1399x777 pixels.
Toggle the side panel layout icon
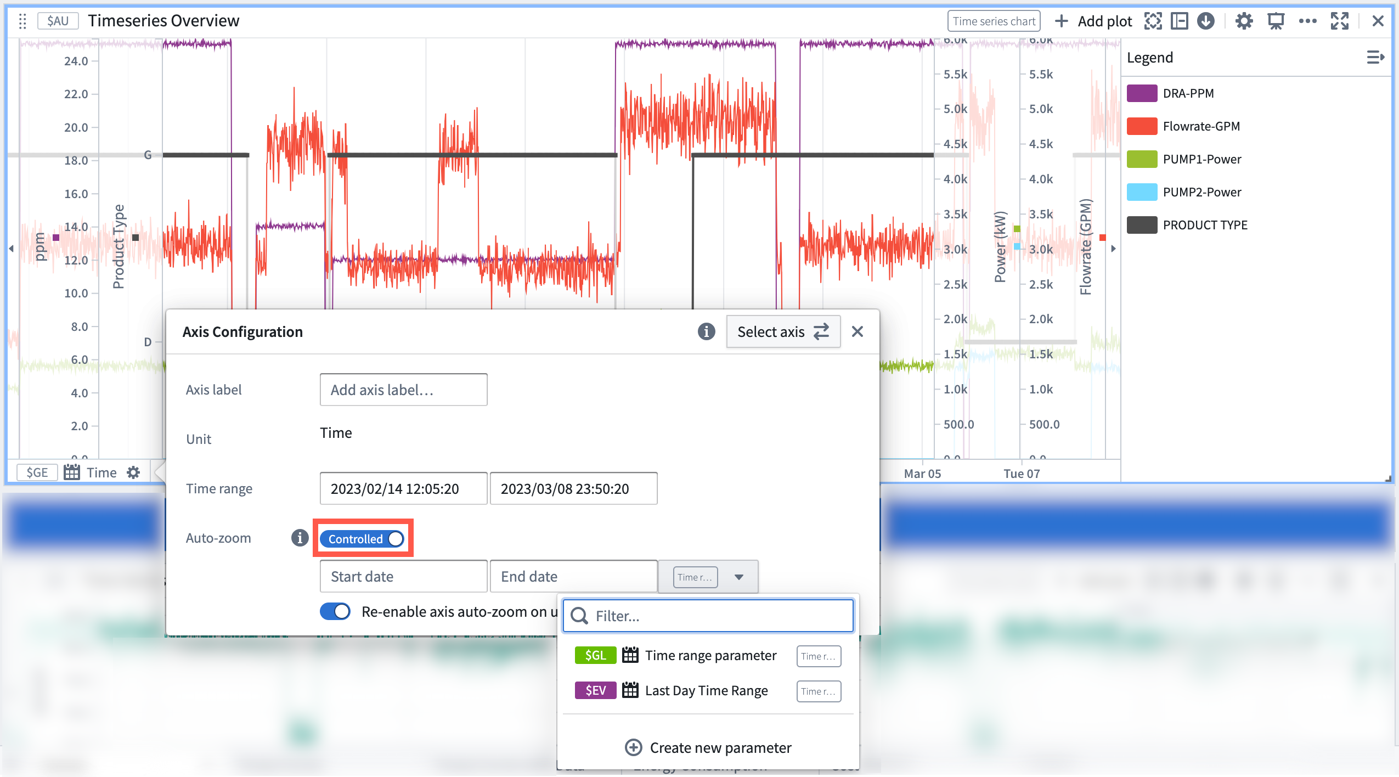1180,21
